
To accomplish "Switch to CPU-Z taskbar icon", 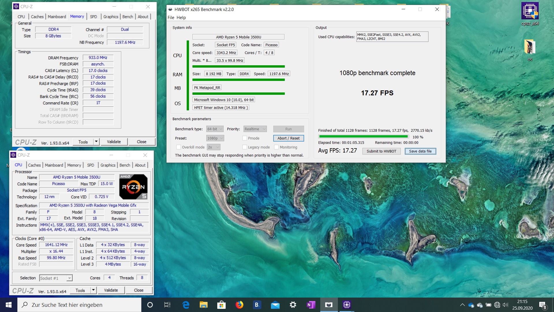I will 347,305.
